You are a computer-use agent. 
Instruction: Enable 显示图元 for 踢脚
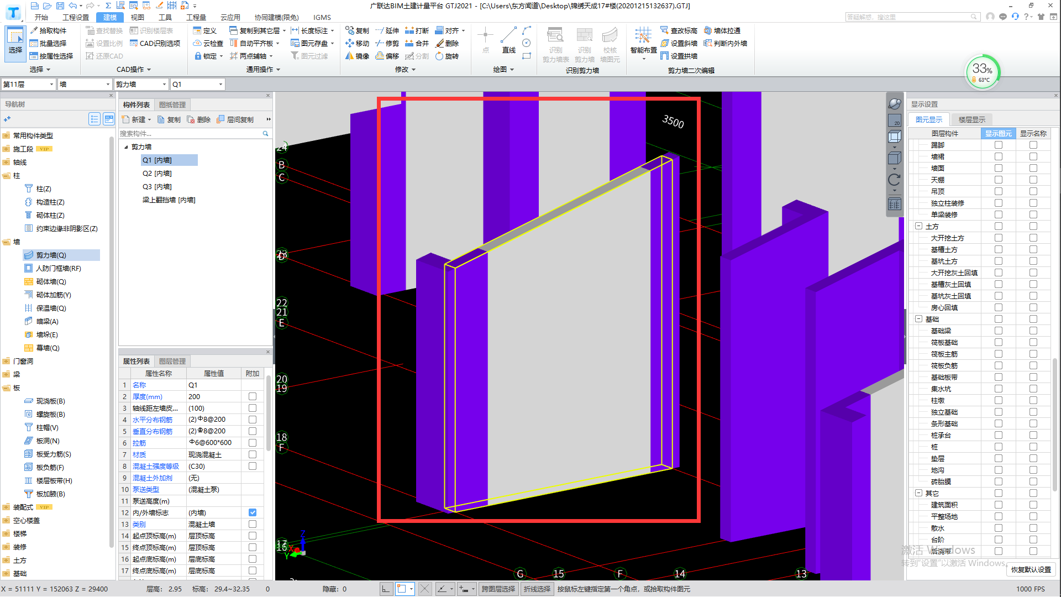click(998, 145)
